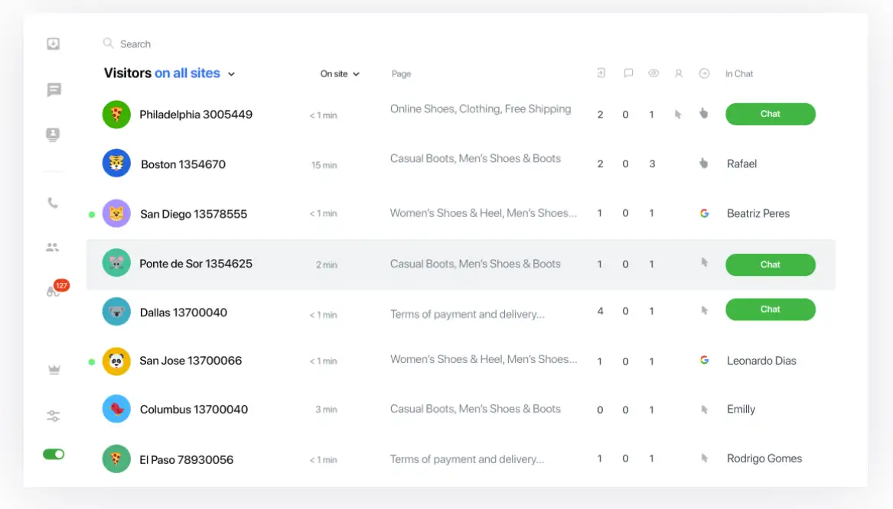Open the inbox tray icon in sidebar
Viewport: 893px width, 509px height.
(x=53, y=44)
